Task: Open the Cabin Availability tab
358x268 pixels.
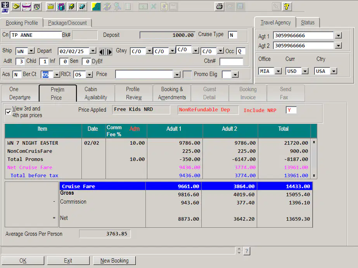Action: [x=96, y=93]
